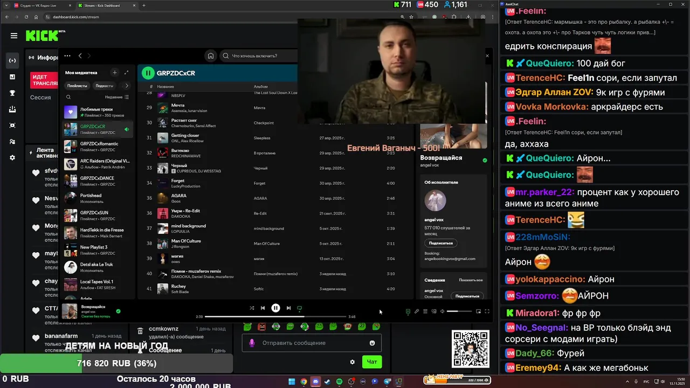Follow angel vox in the Сведения section

[467, 296]
